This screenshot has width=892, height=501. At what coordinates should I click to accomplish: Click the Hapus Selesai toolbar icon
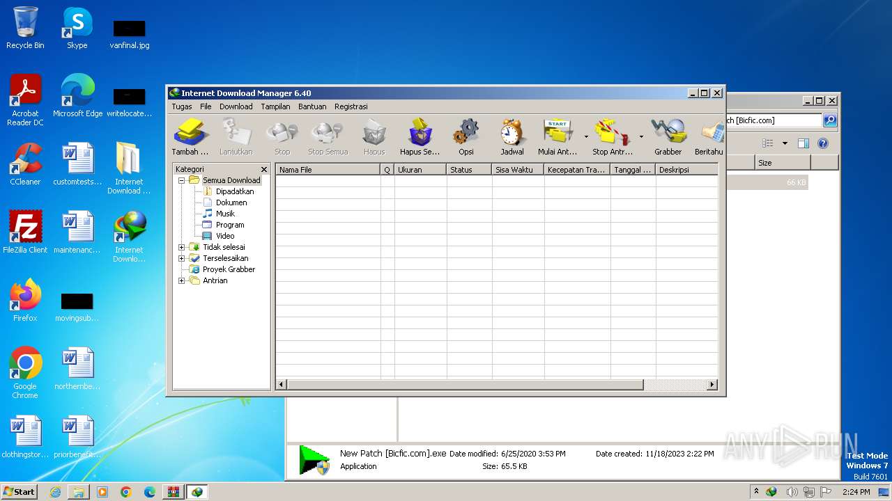pos(420,137)
